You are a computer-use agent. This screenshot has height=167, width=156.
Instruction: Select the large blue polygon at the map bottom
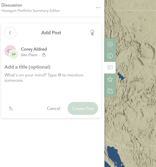click(x=114, y=157)
